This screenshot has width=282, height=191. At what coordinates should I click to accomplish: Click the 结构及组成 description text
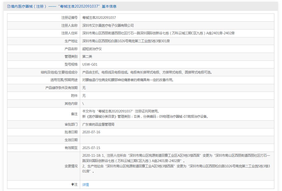pos(147,72)
